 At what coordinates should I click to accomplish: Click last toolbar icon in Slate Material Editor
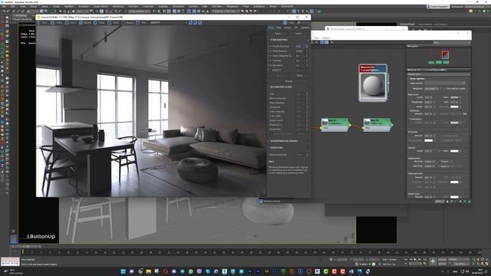coord(332,43)
